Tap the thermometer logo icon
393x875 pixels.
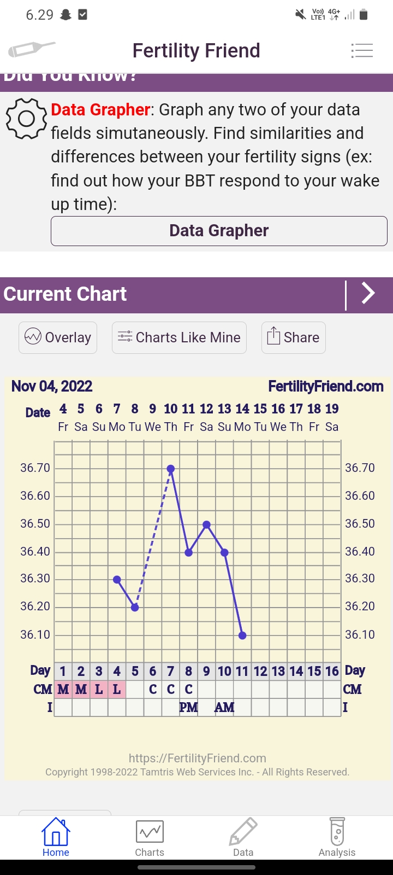[32, 50]
